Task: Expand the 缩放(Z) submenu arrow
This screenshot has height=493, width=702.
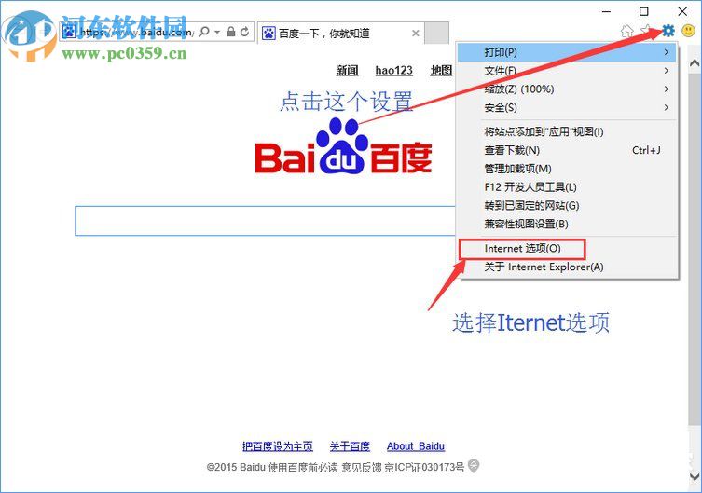Action: point(667,89)
